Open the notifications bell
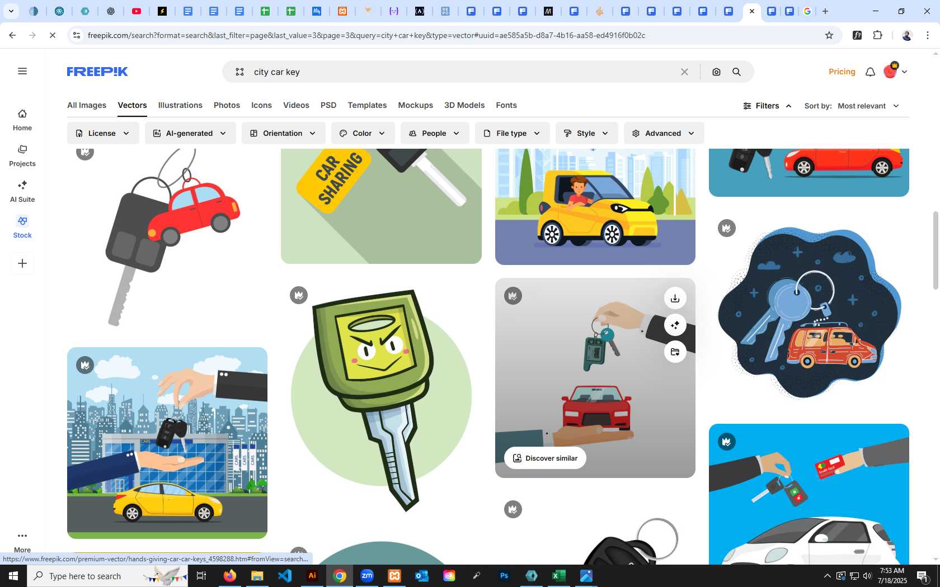This screenshot has height=587, width=940. pyautogui.click(x=870, y=72)
